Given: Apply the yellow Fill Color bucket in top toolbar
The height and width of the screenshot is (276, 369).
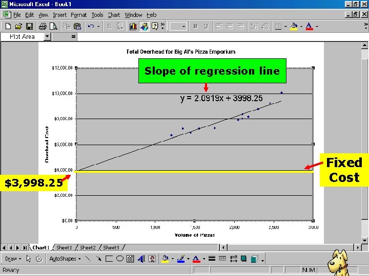Looking at the screenshot, I should [294, 26].
